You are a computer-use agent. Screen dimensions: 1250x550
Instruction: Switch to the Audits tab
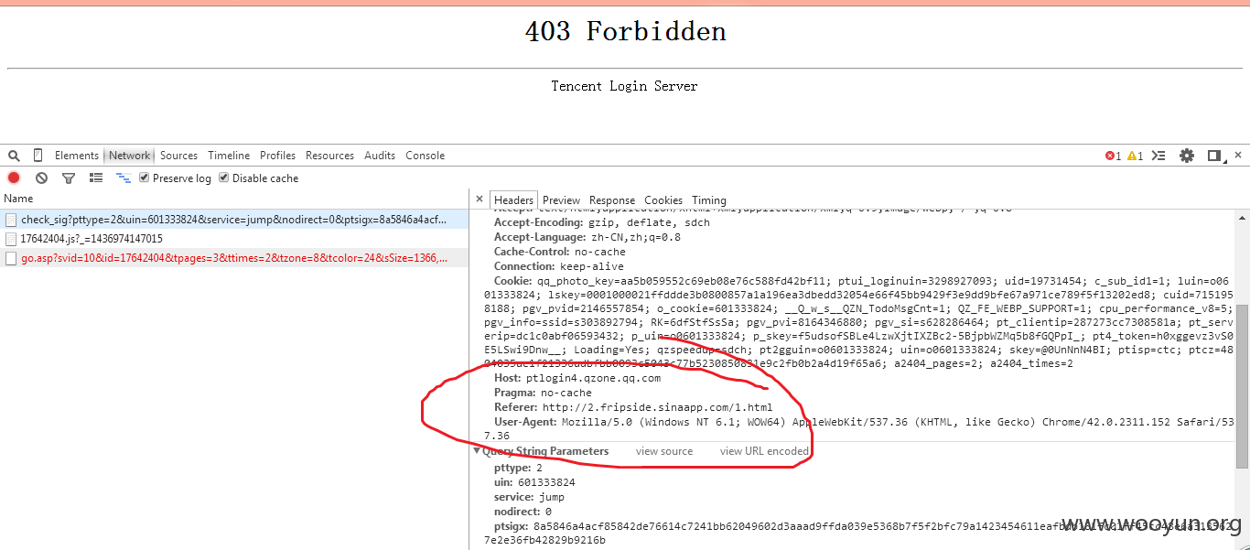click(x=380, y=156)
